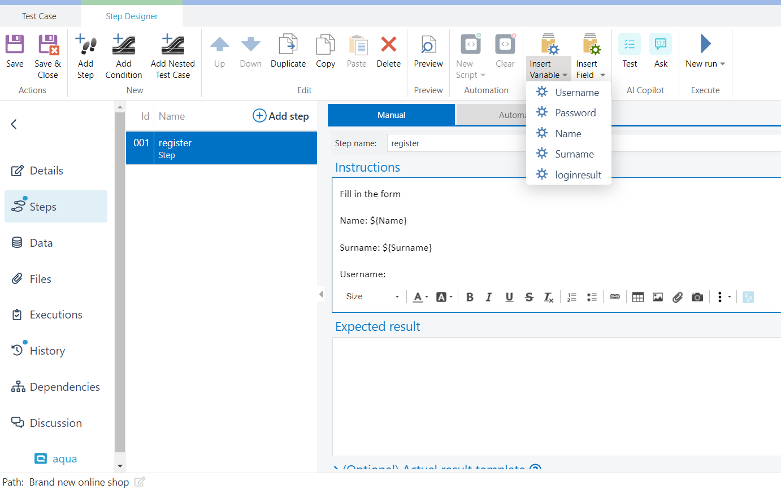Add a new step via footprints icon
The image size is (781, 489).
(x=85, y=45)
